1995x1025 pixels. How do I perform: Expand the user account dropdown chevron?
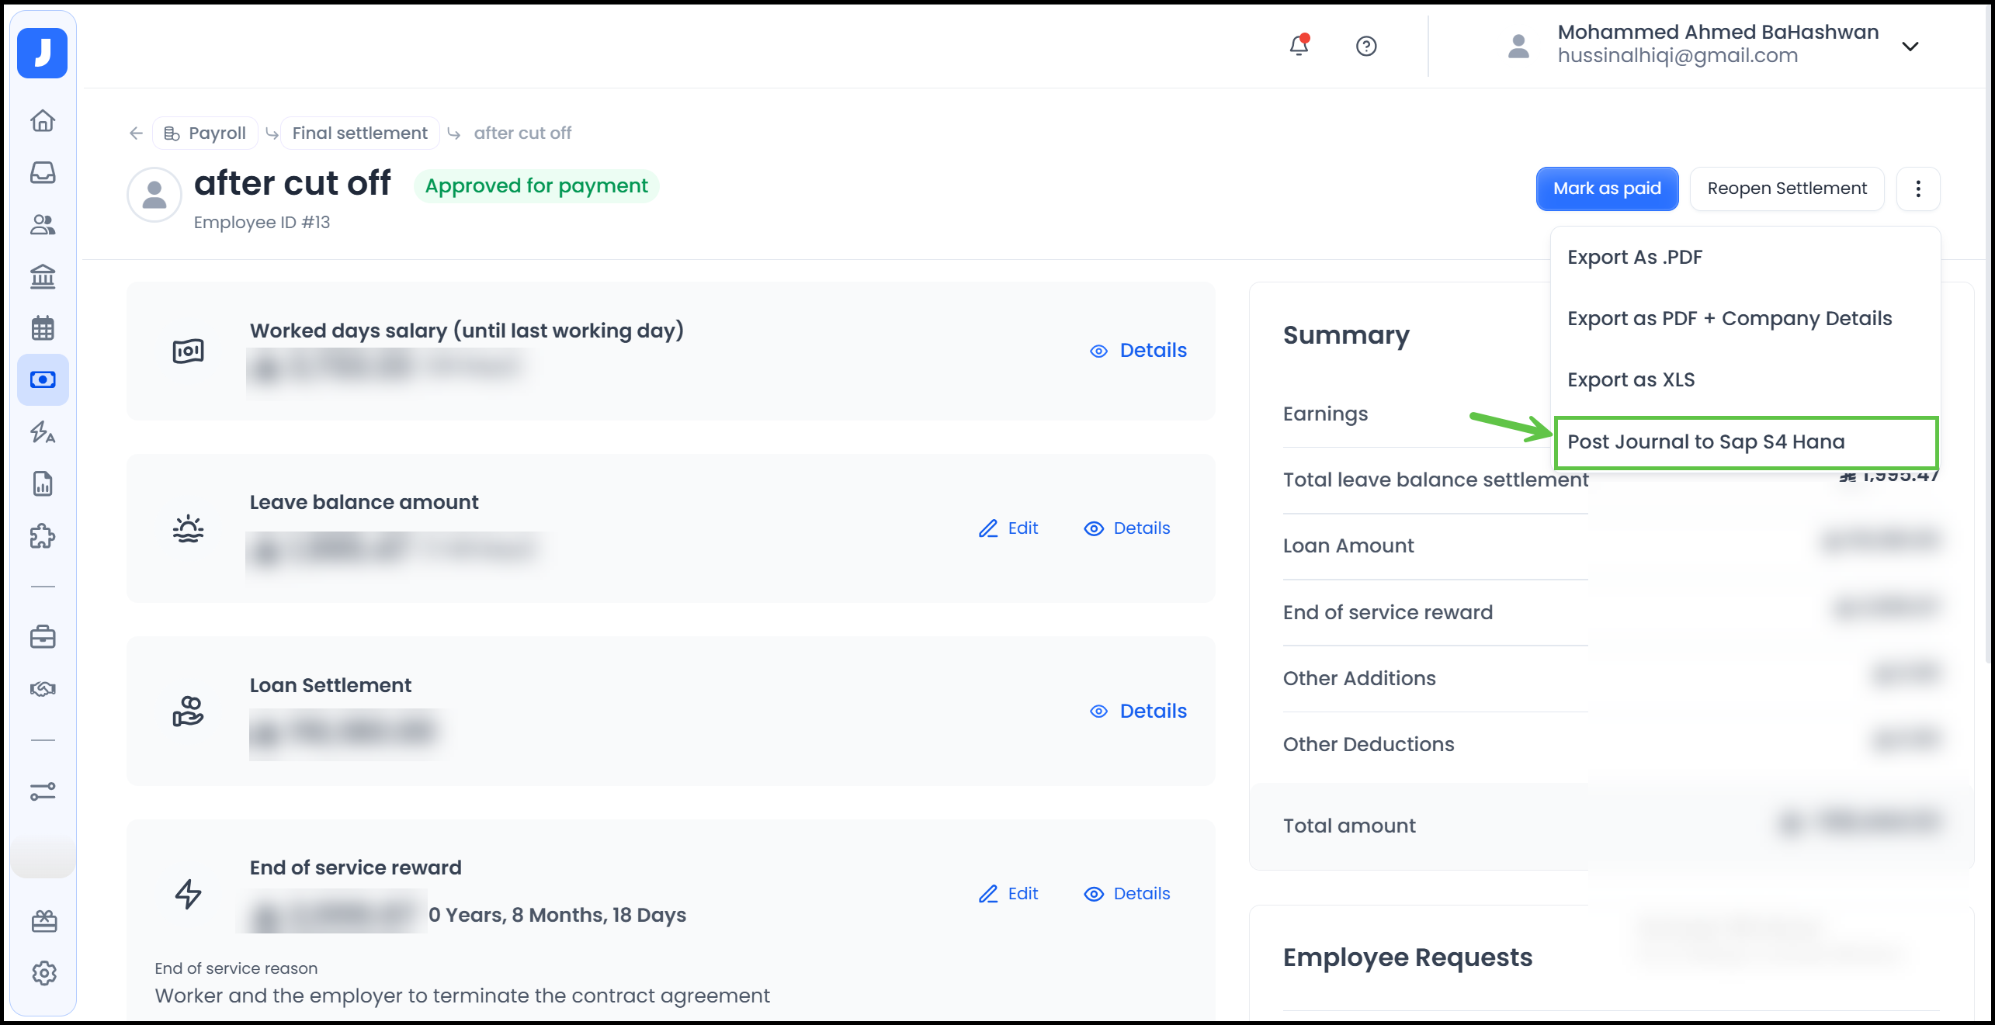pyautogui.click(x=1910, y=47)
